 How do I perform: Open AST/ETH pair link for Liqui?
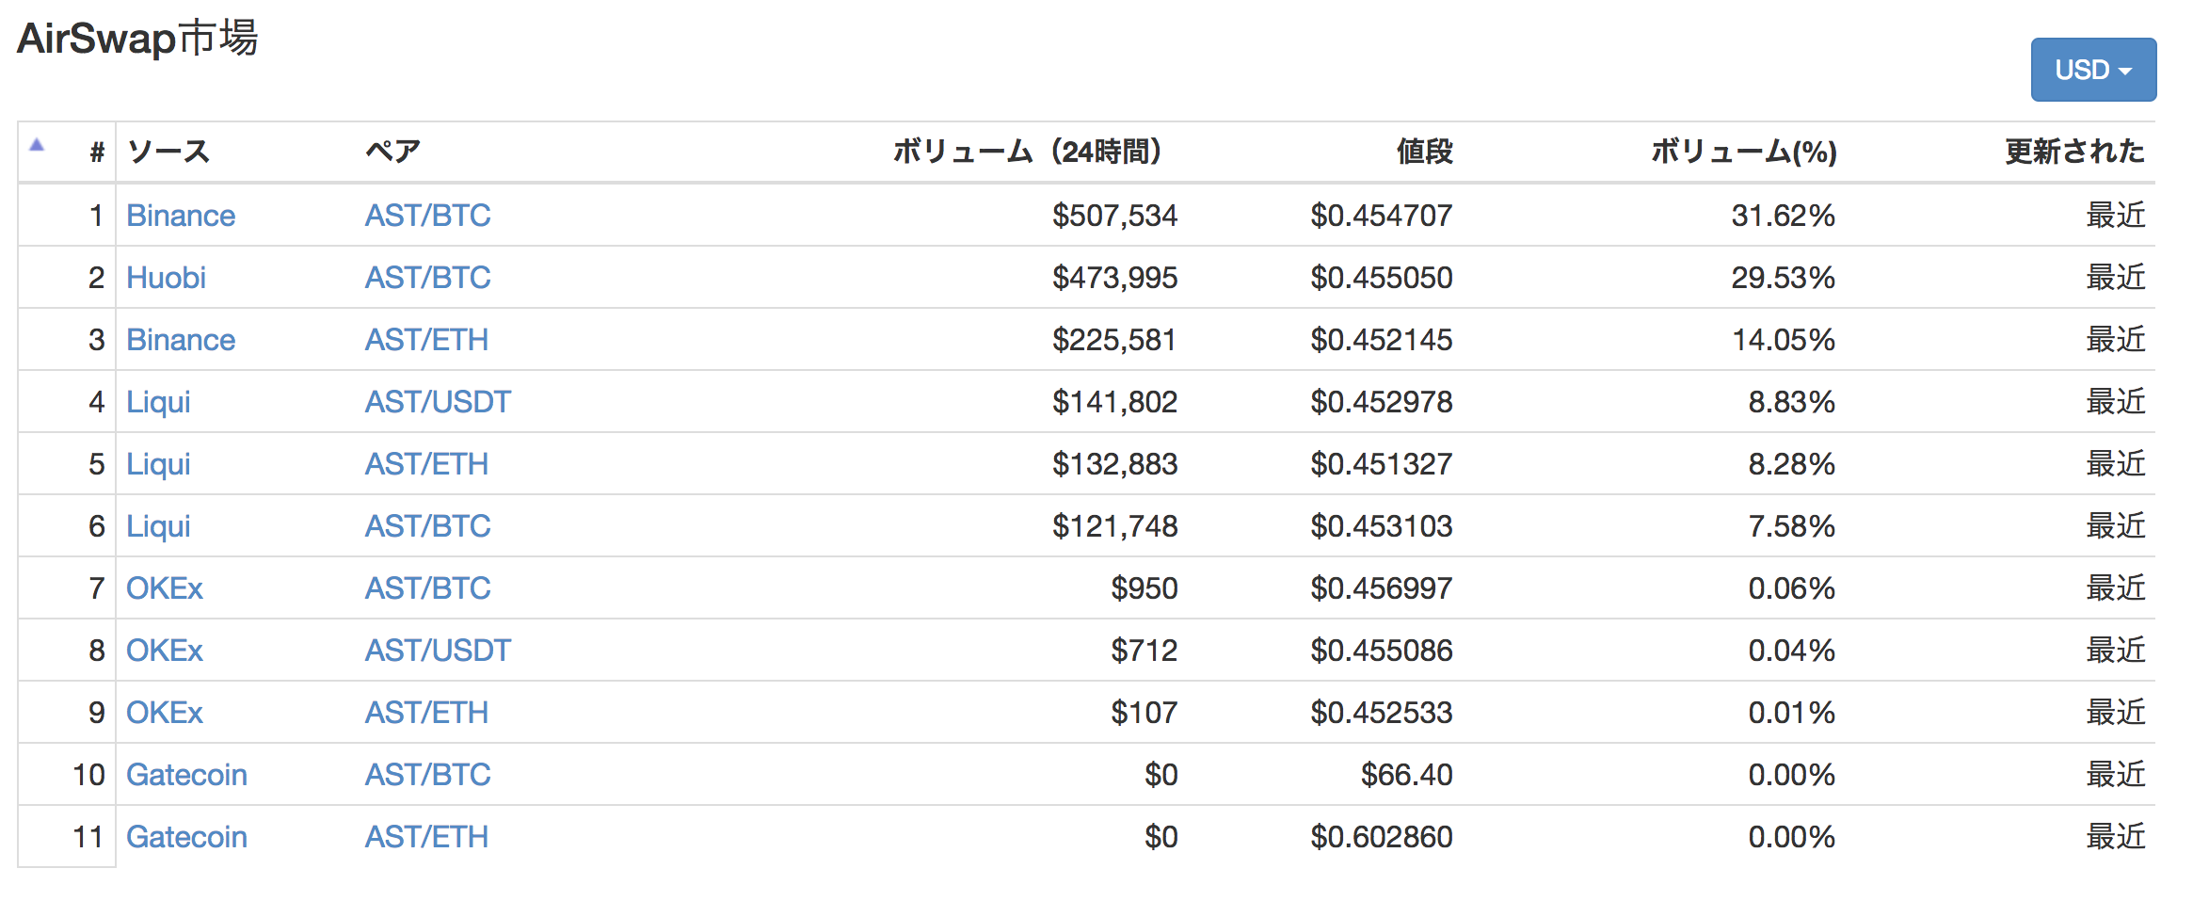point(427,464)
